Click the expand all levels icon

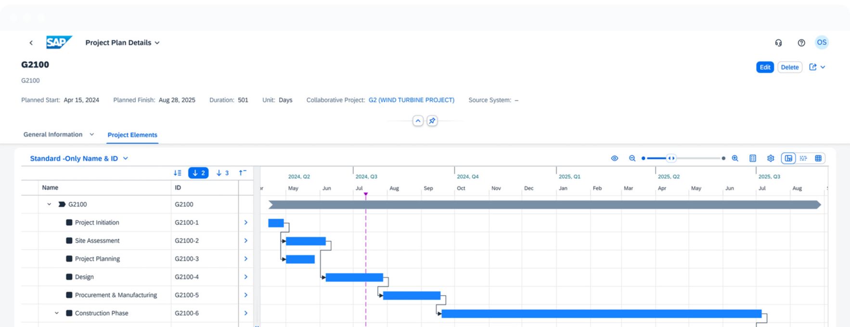point(178,173)
